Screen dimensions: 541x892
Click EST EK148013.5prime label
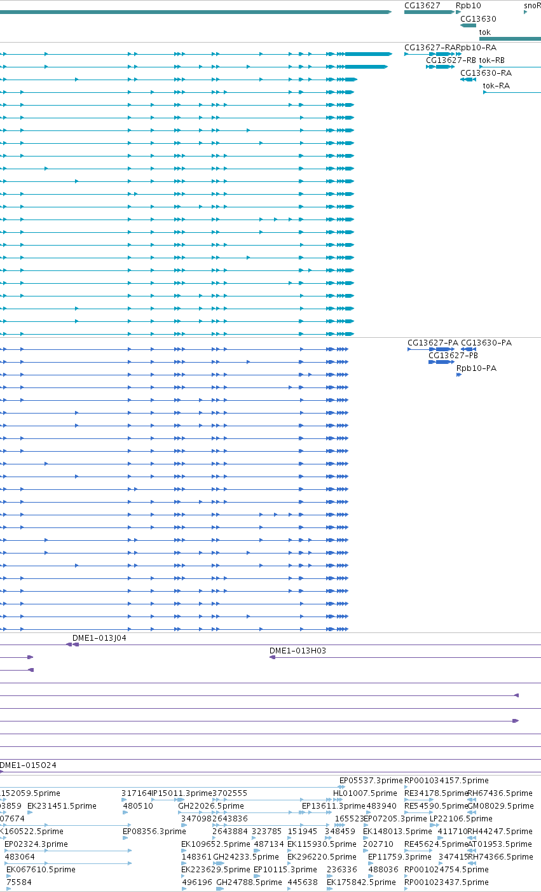(x=397, y=832)
